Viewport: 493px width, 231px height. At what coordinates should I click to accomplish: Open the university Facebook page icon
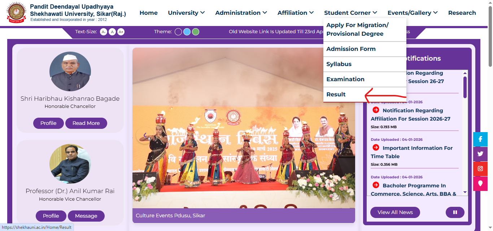coord(480,139)
